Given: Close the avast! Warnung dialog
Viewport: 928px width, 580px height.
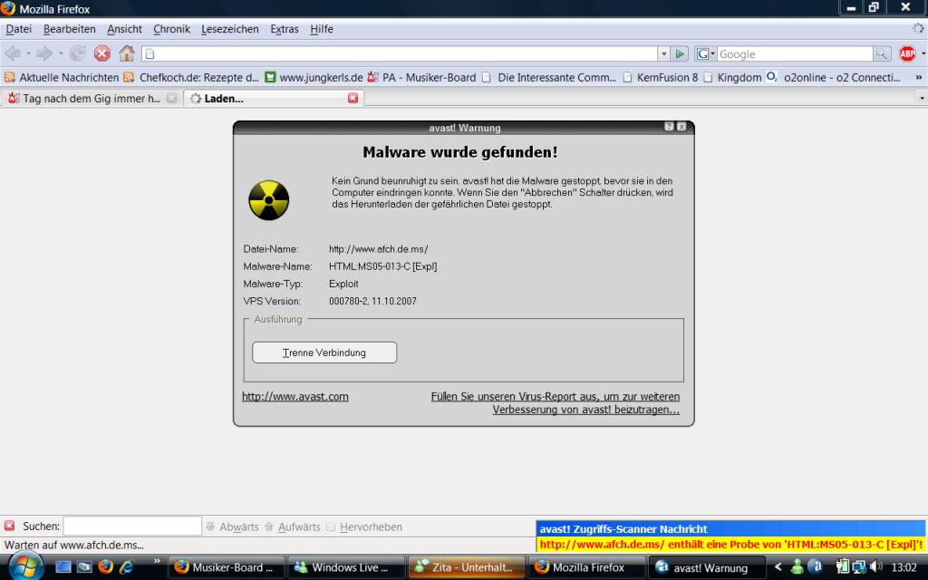Looking at the screenshot, I should pyautogui.click(x=681, y=127).
